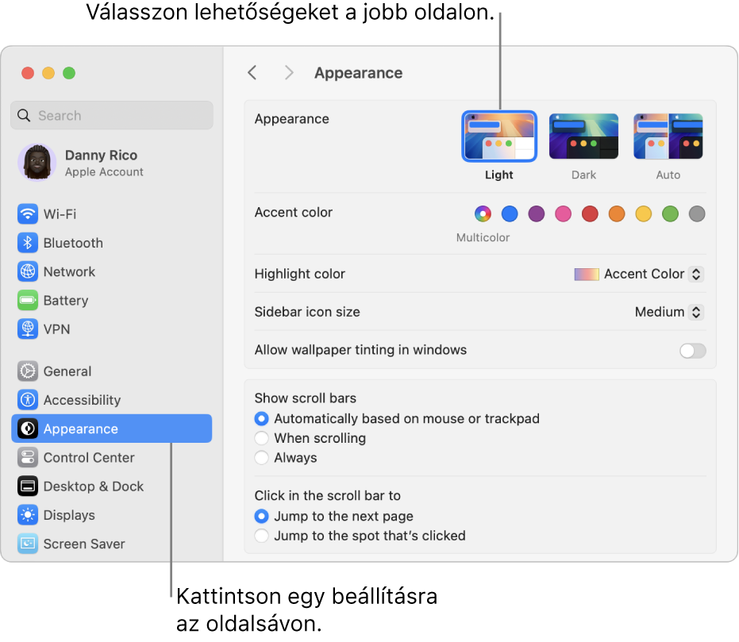739x642 pixels.
Task: Minimize the window with yellow button
Action: pyautogui.click(x=48, y=73)
